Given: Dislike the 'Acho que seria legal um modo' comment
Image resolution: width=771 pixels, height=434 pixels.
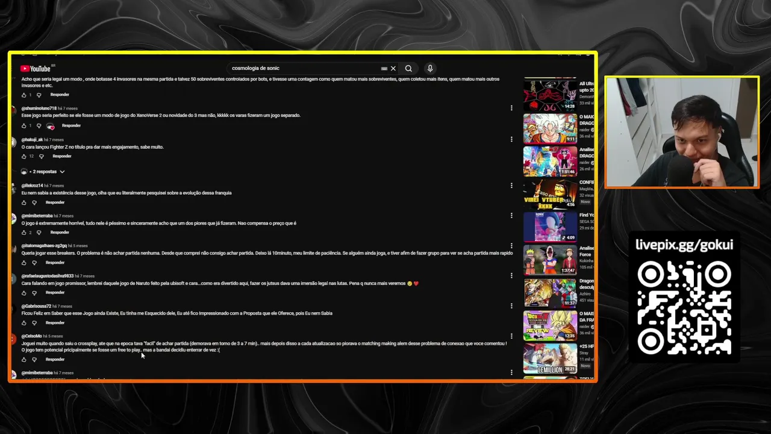Looking at the screenshot, I should [39, 95].
